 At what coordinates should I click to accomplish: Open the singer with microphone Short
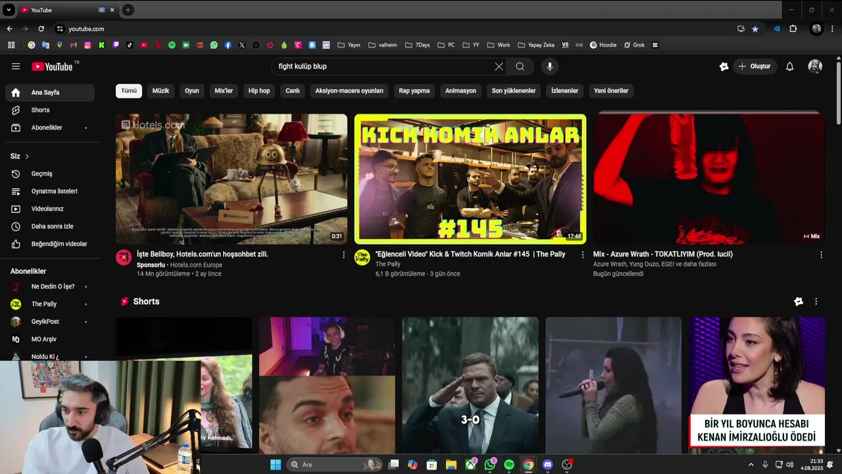pos(613,386)
